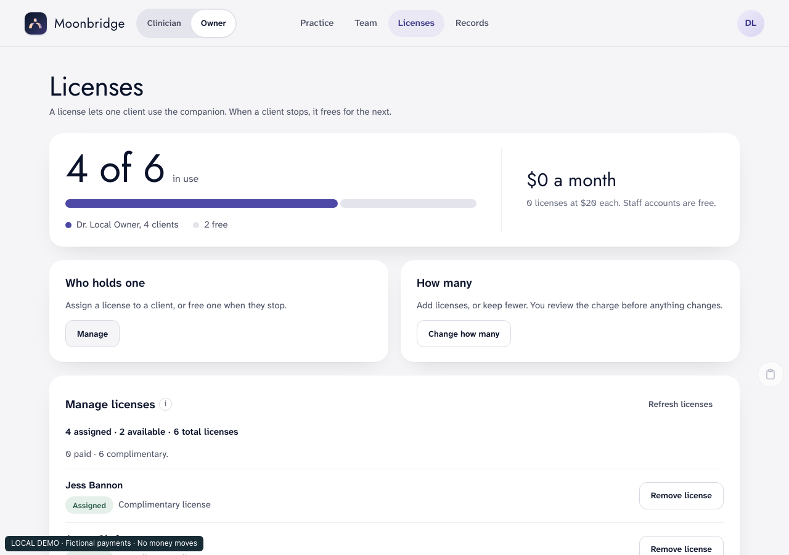This screenshot has height=555, width=789.
Task: Open the Practice tab
Action: pos(317,23)
